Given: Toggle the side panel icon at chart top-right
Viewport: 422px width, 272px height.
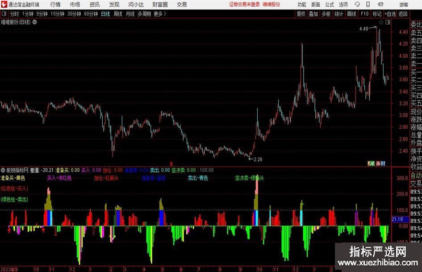Looking at the screenshot, I should pos(388,22).
